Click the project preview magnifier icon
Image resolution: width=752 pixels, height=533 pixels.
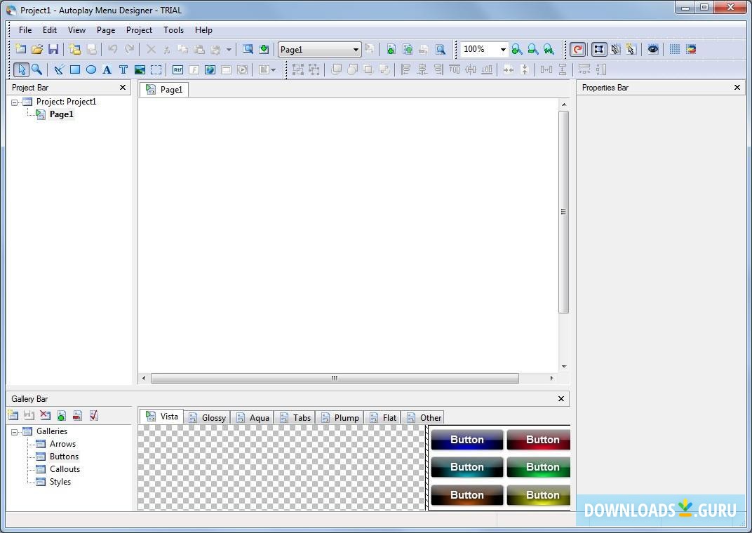pos(248,49)
